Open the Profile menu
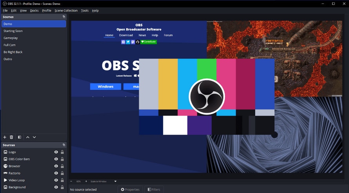Image resolution: width=349 pixels, height=193 pixels. [47, 11]
